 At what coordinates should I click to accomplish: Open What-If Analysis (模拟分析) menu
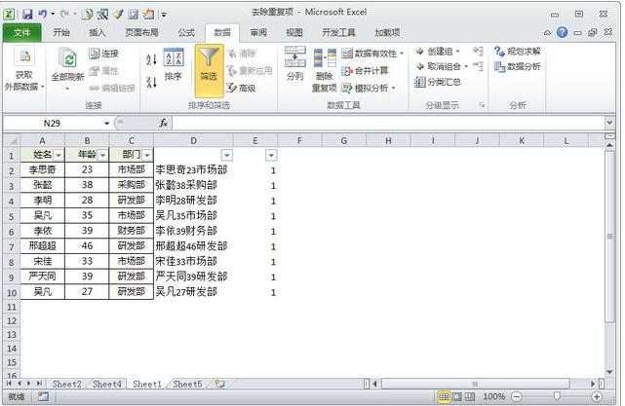pyautogui.click(x=369, y=88)
